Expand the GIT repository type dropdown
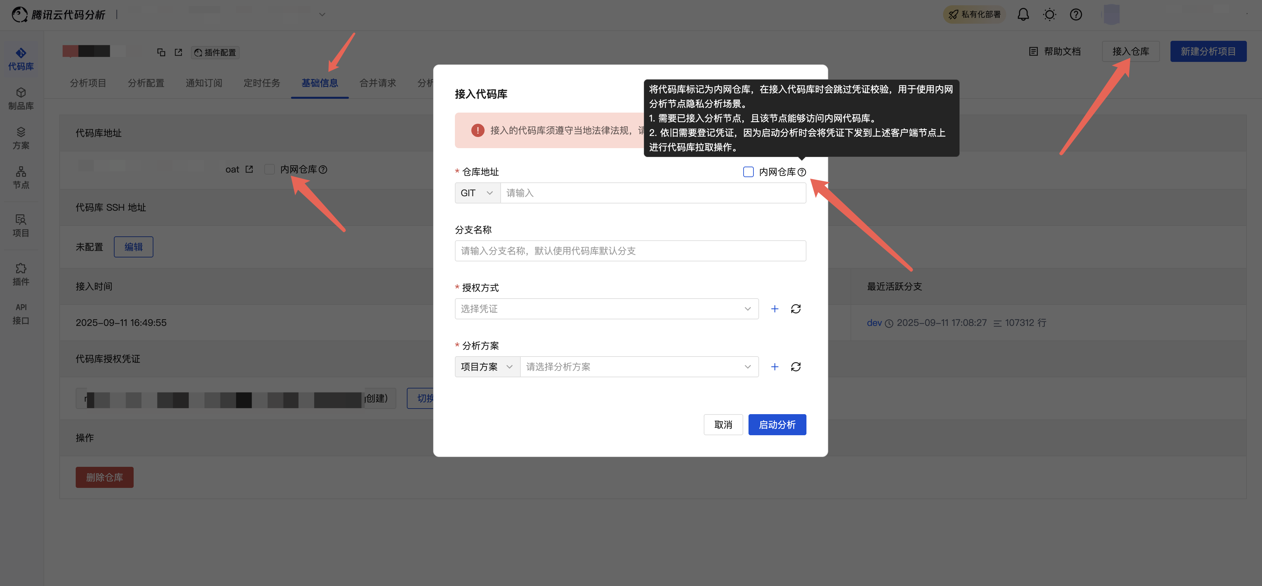Screen dimensions: 1262x586 [477, 193]
